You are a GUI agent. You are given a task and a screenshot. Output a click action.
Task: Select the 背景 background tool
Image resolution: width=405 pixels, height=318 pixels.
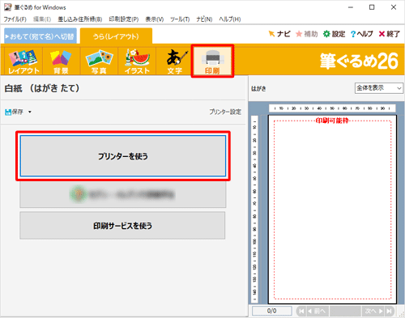pyautogui.click(x=61, y=61)
